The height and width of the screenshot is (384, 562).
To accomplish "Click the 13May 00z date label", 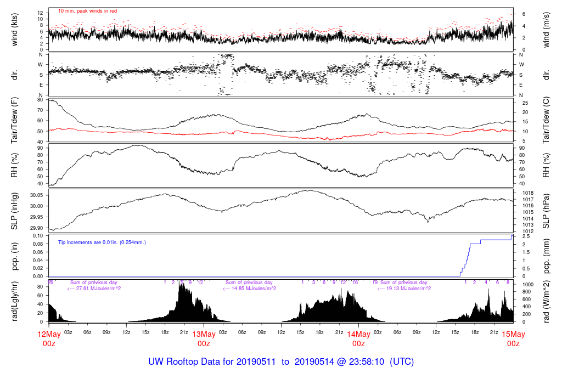I will [x=204, y=339].
